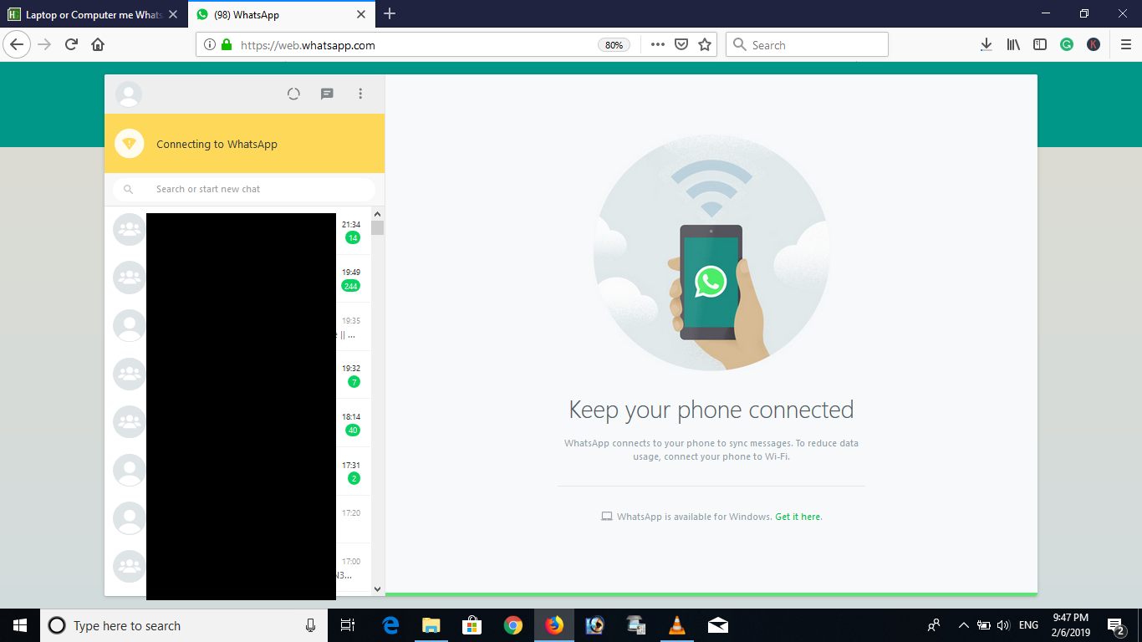Show hidden system tray icons
This screenshot has width=1142, height=642.
click(963, 625)
